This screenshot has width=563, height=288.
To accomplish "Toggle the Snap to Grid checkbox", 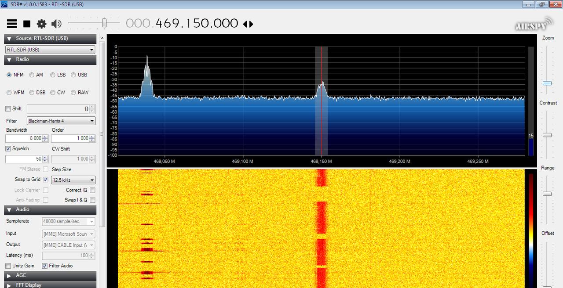I will pos(46,180).
